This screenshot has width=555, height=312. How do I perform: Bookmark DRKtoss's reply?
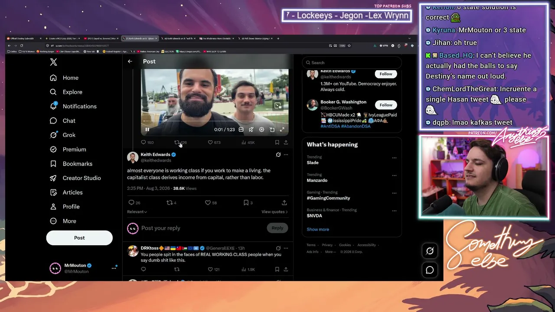pyautogui.click(x=277, y=269)
